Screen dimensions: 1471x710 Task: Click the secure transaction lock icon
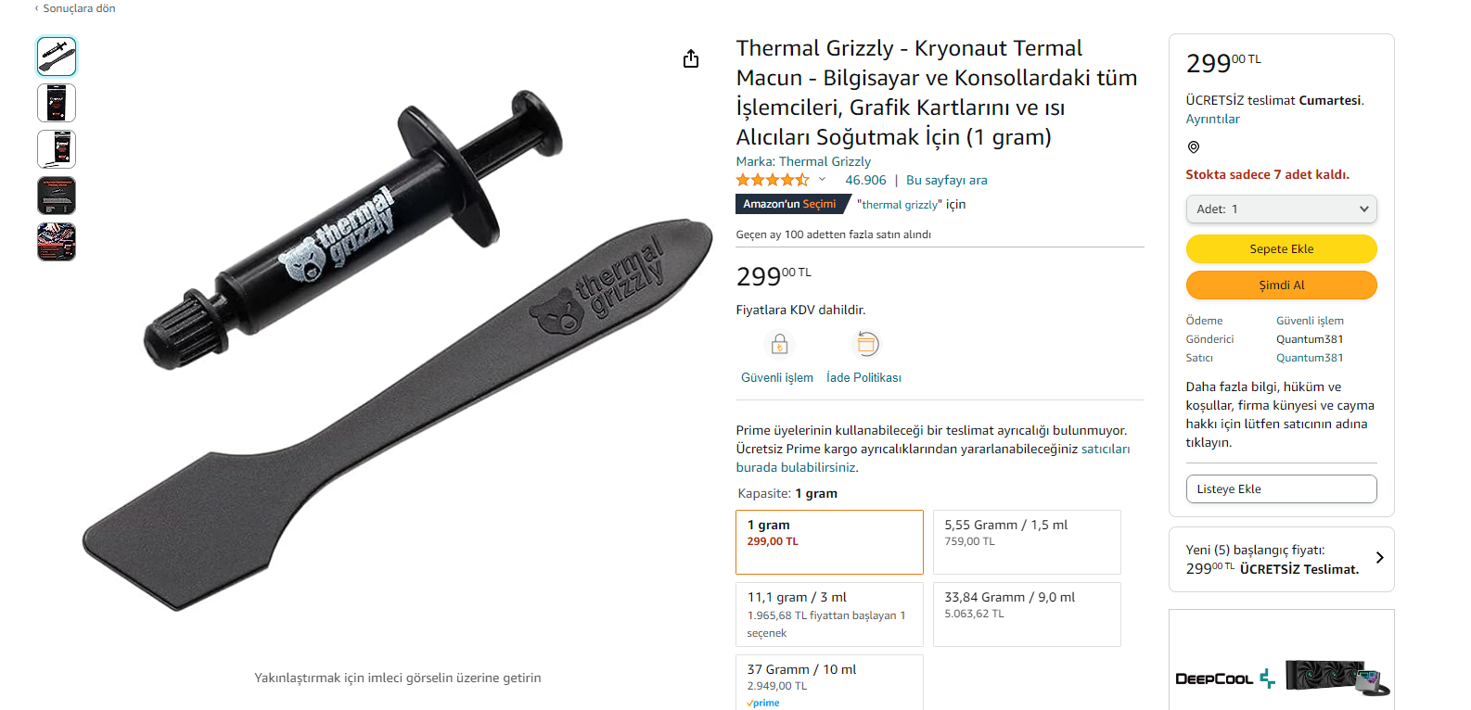tap(779, 345)
